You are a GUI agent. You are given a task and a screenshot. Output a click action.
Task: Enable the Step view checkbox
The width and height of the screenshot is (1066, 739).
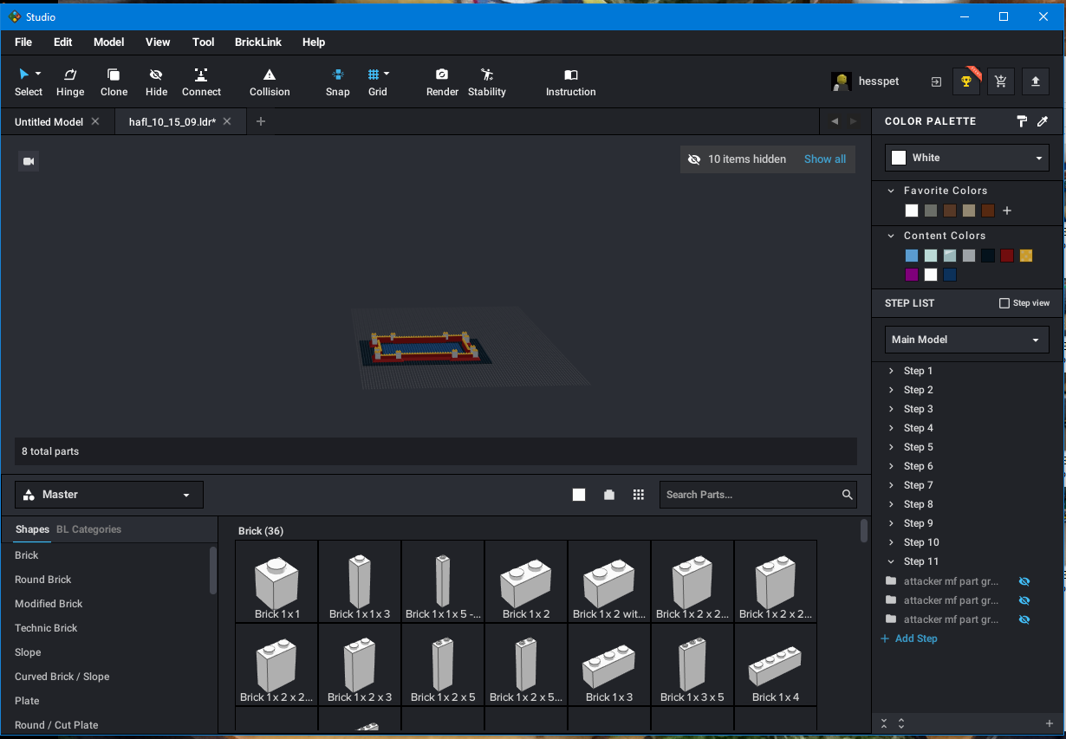1004,303
